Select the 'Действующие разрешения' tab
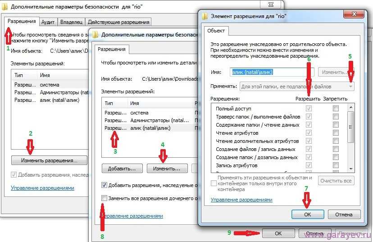 (118, 22)
